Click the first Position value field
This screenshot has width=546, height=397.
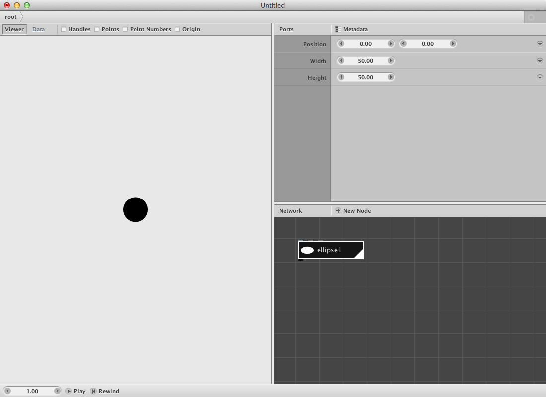366,43
